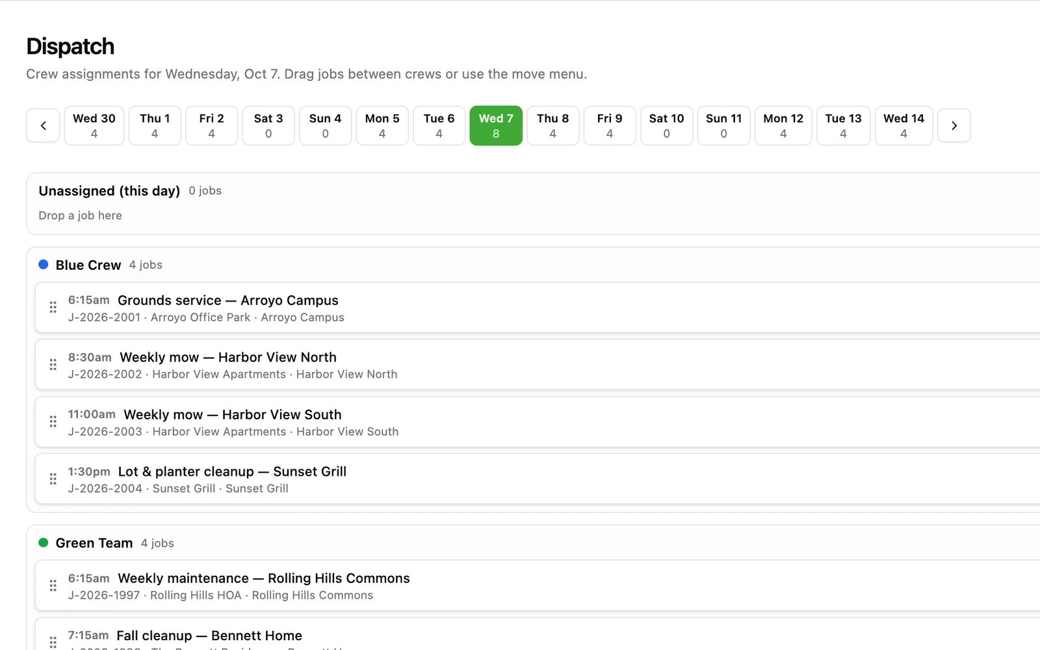
Task: Select drag handle for Weekly mow Harbor View South
Action: [x=53, y=422]
